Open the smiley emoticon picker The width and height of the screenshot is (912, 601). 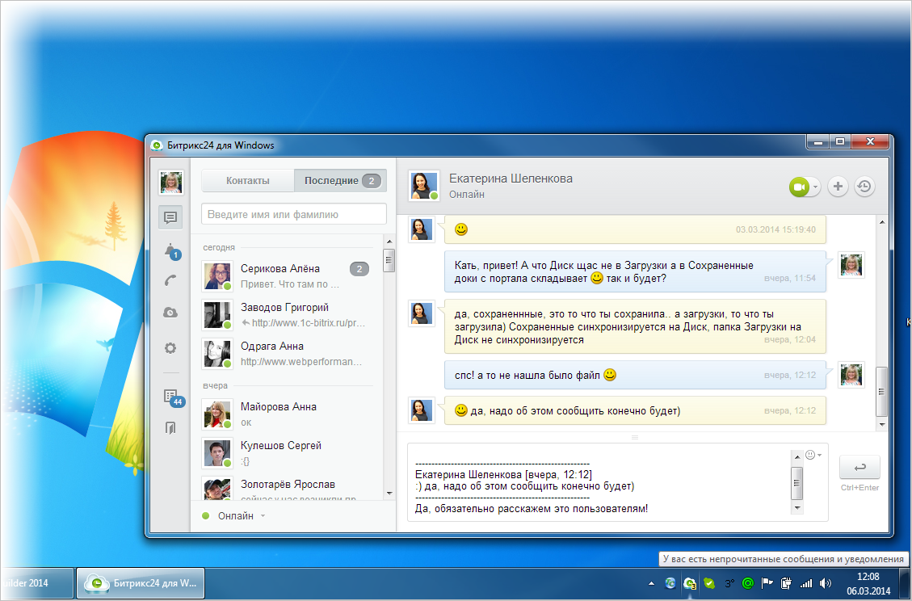810,455
